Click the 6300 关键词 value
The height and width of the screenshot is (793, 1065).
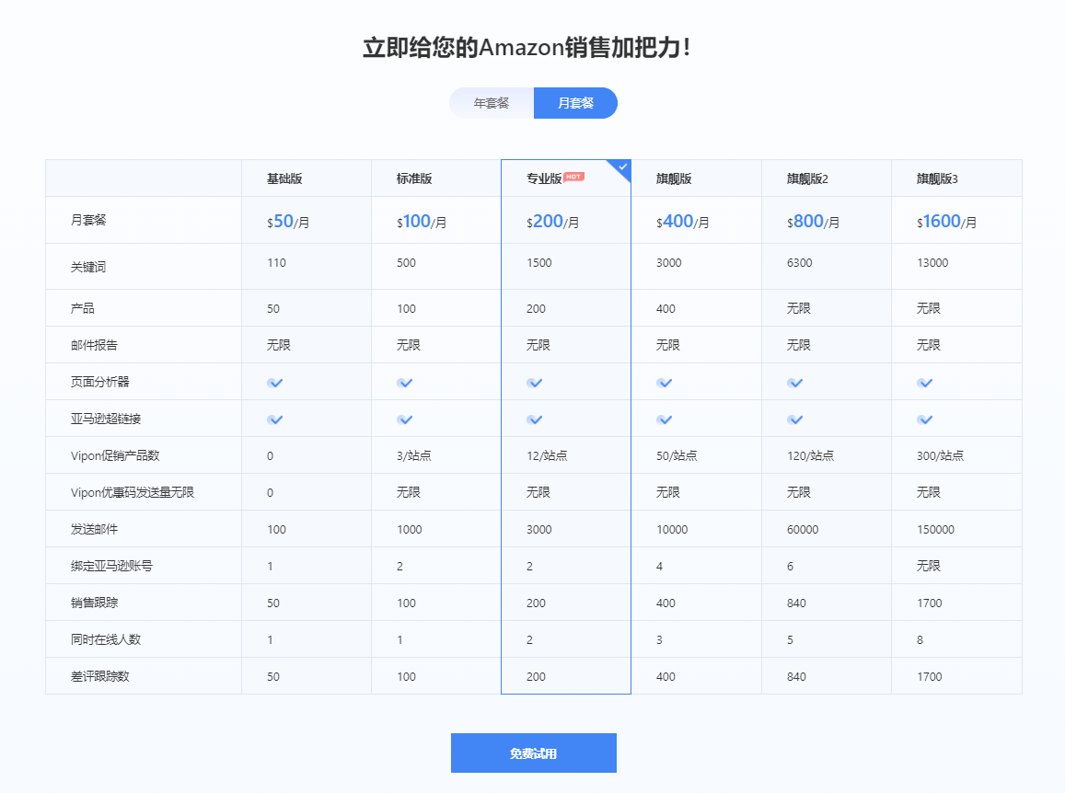click(x=799, y=263)
